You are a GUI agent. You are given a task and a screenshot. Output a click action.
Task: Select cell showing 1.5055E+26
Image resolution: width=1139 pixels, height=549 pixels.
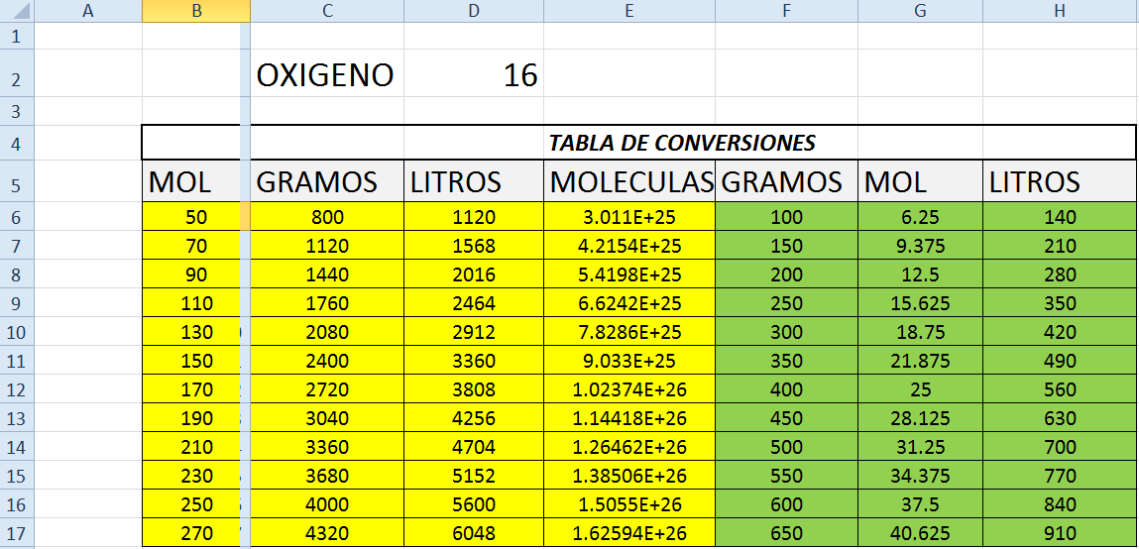point(629,504)
